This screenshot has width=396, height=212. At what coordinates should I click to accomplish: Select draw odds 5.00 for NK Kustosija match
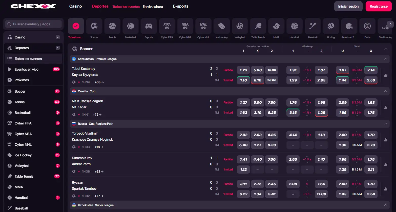(x=258, y=102)
